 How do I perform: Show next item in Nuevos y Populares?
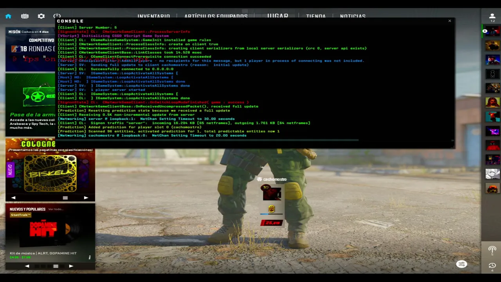point(71,266)
